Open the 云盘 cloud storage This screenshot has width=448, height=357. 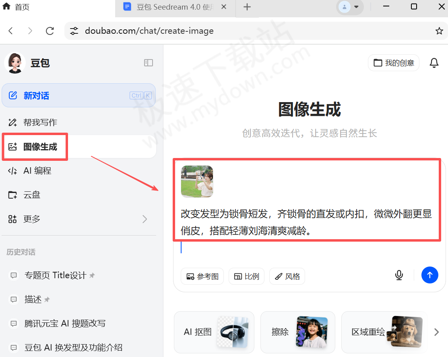(x=31, y=195)
